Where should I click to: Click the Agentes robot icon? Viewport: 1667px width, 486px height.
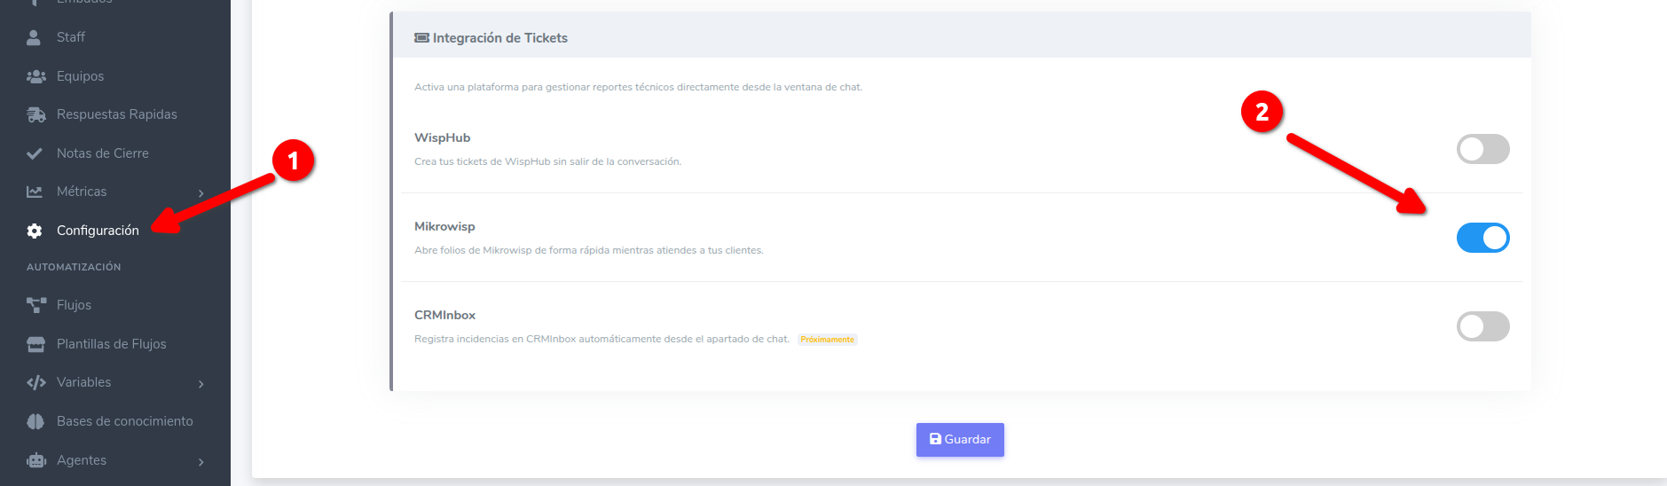click(x=35, y=460)
